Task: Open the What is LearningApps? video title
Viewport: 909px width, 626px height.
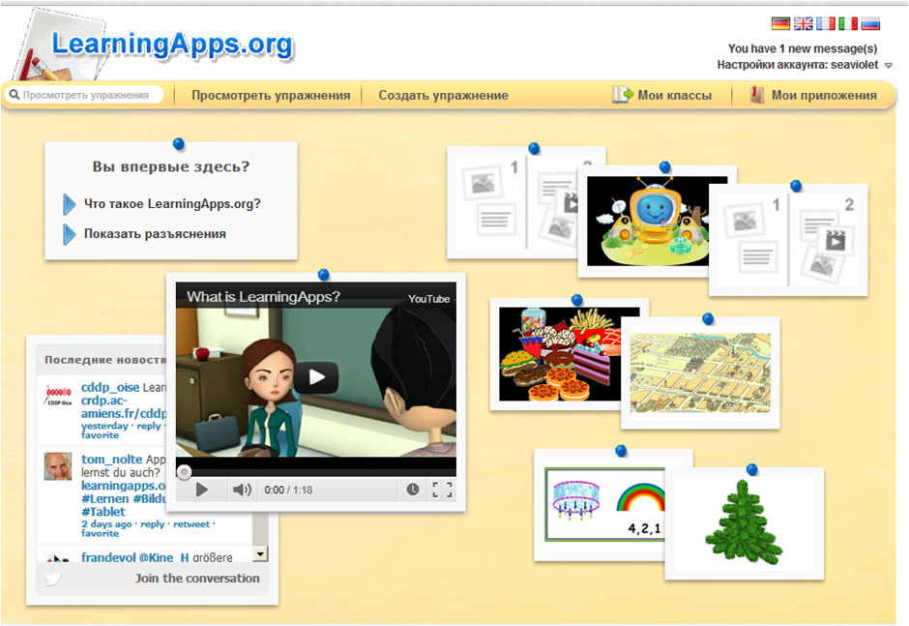Action: point(263,296)
